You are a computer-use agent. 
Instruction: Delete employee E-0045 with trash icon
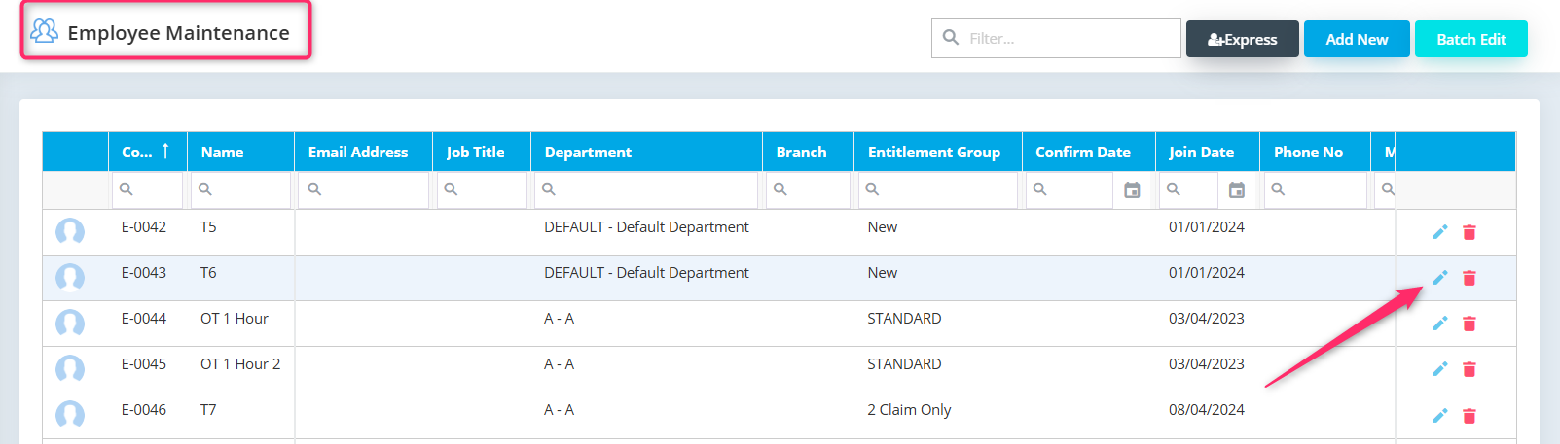[1469, 369]
